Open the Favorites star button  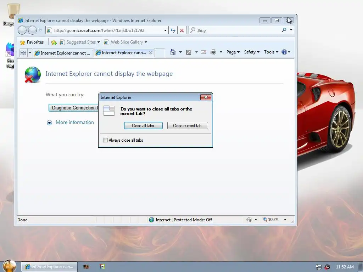point(32,42)
